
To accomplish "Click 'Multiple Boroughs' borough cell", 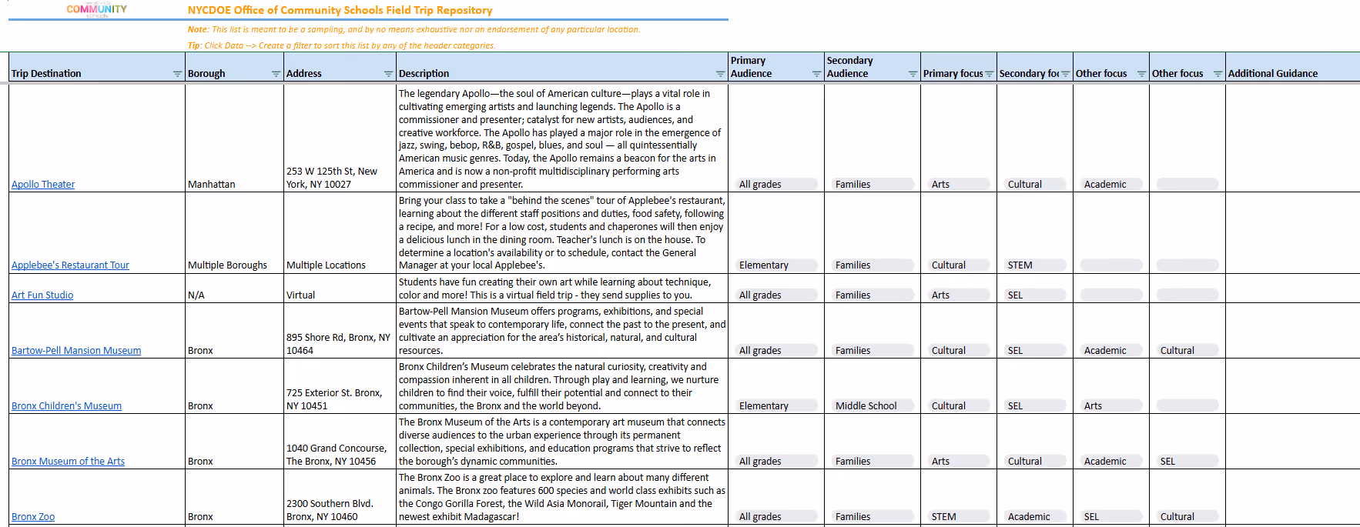I will tap(234, 233).
